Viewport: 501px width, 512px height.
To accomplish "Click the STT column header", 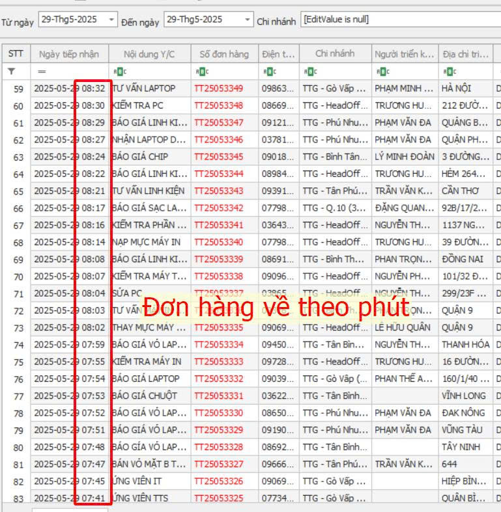I will coord(16,54).
